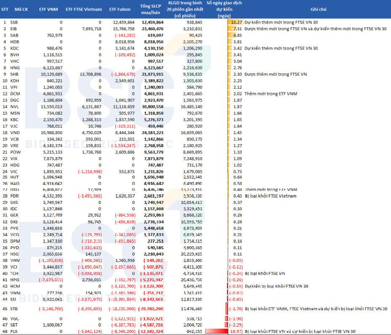
Task: Click the POW ticker cell
Action: (x=16, y=152)
